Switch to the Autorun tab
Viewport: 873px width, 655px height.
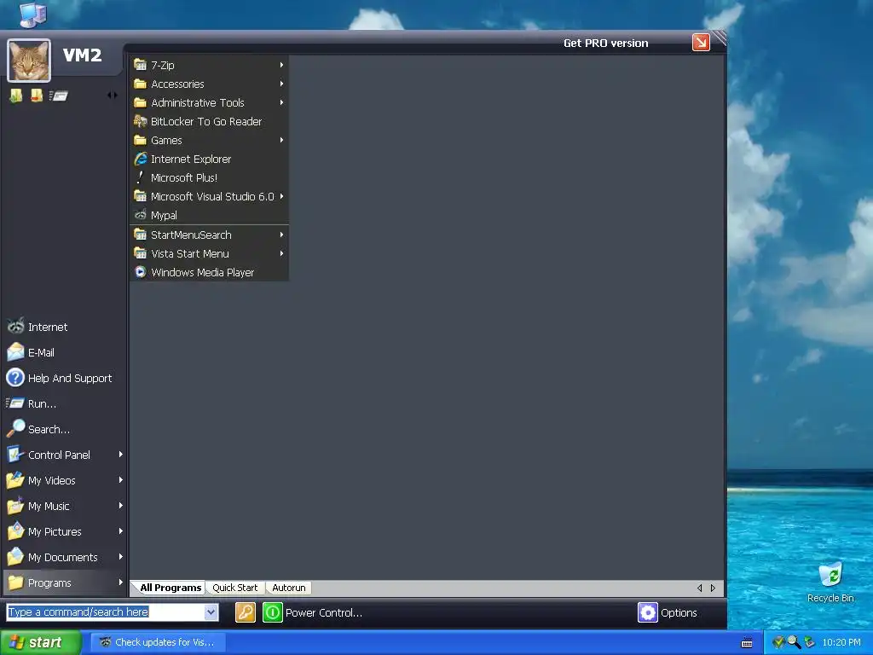tap(288, 588)
